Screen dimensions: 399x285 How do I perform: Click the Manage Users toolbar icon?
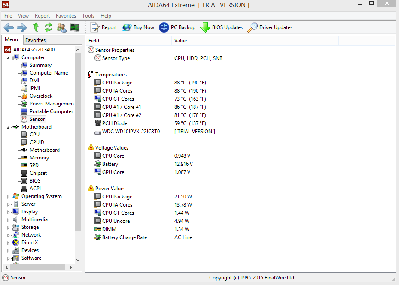[x=61, y=27]
